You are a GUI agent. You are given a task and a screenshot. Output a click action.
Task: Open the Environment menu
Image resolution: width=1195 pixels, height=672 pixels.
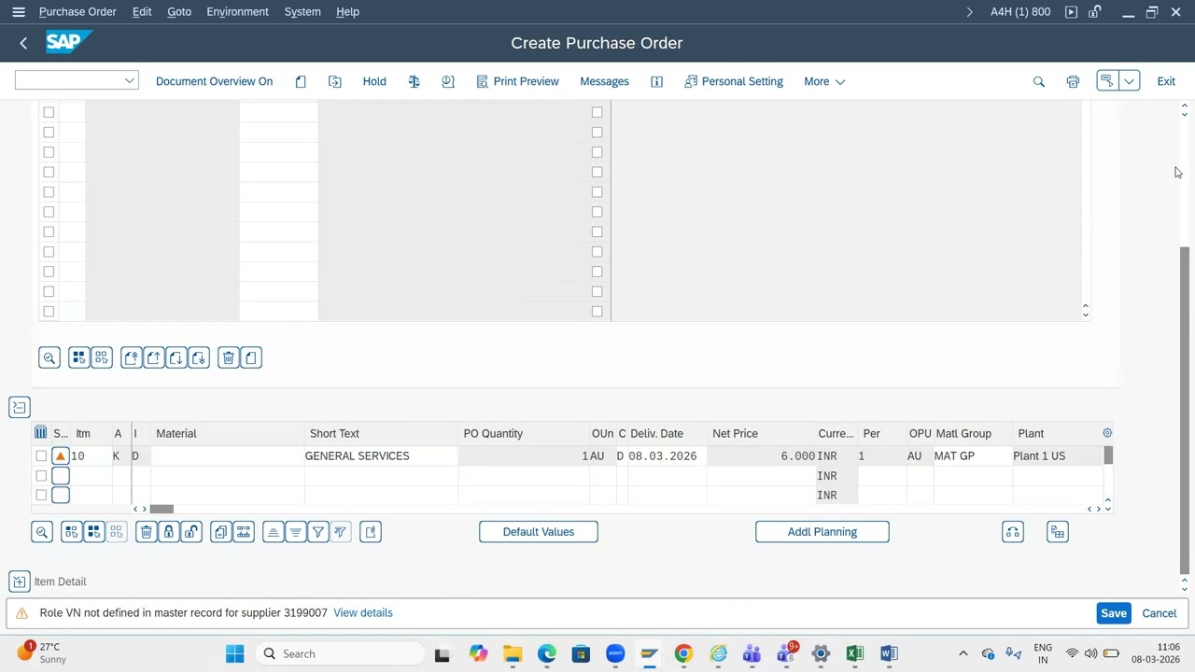pos(237,12)
